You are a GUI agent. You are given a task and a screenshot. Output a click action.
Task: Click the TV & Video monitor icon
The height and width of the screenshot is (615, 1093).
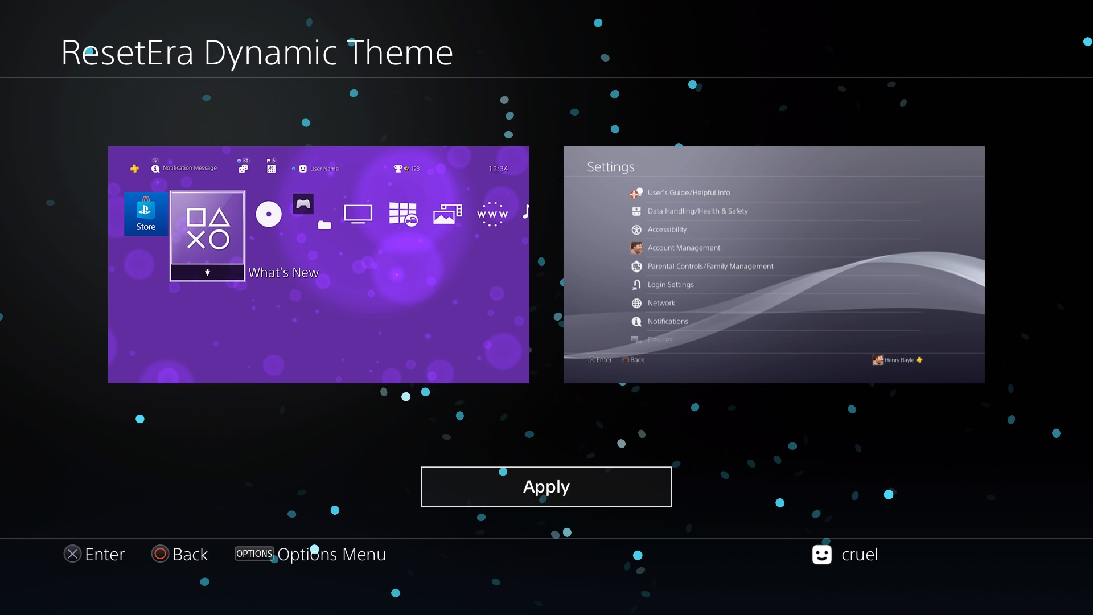[358, 214]
